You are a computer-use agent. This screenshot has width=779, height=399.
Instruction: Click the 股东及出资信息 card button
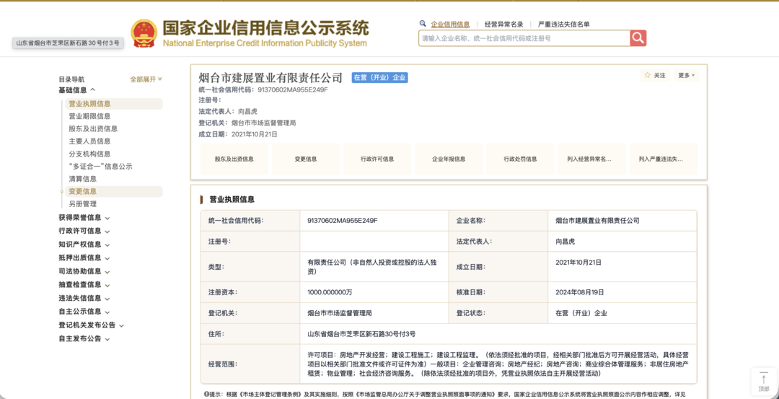pyautogui.click(x=234, y=159)
